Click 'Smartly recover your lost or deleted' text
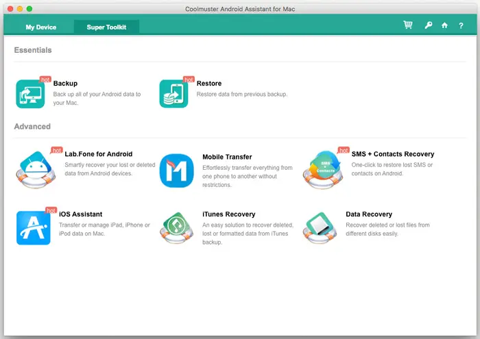This screenshot has width=480, height=339. pos(110,169)
